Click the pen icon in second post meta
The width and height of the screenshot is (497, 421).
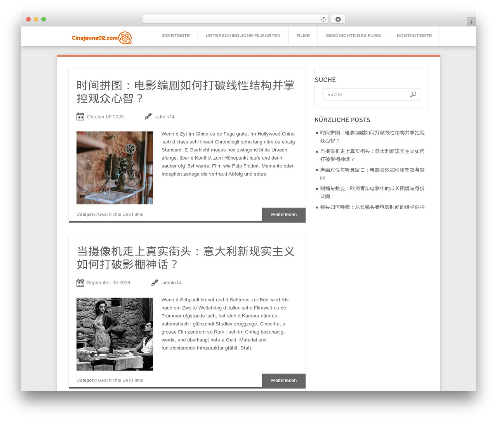pos(155,283)
